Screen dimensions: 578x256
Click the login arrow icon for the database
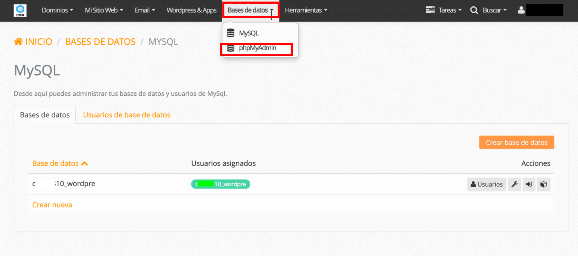(x=529, y=184)
